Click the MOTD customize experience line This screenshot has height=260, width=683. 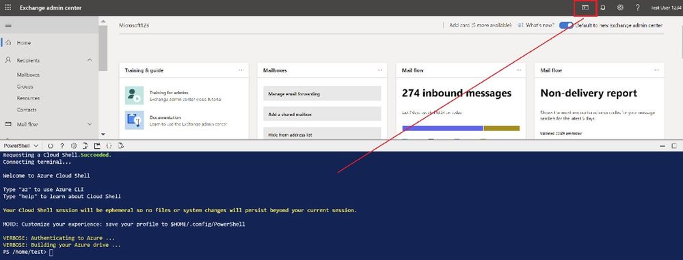tap(124, 225)
